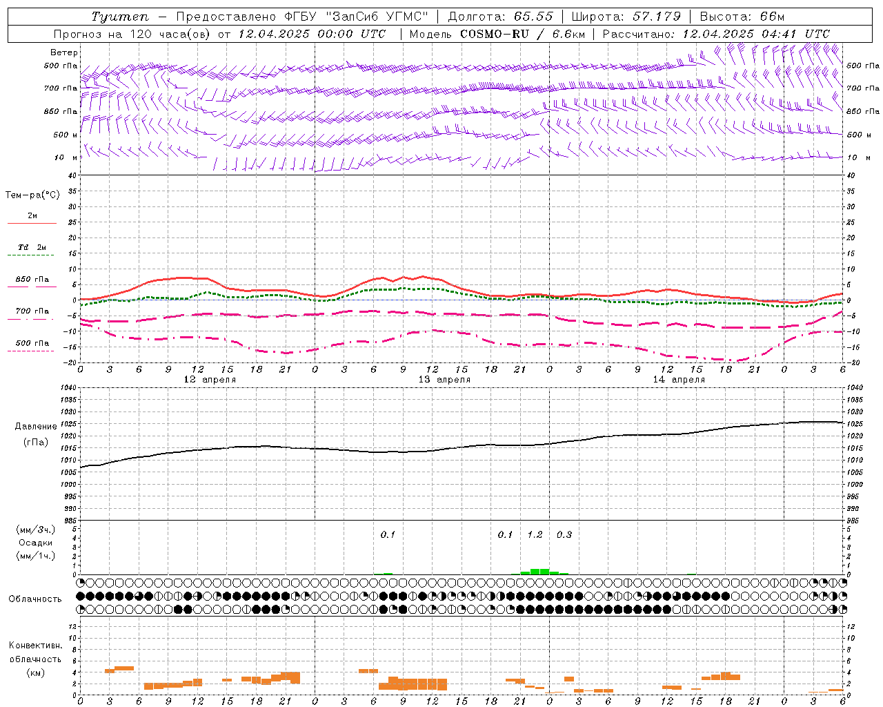Click the (мм/3ч.) unit label
Viewport: 883px width, 707px height.
tap(36, 530)
